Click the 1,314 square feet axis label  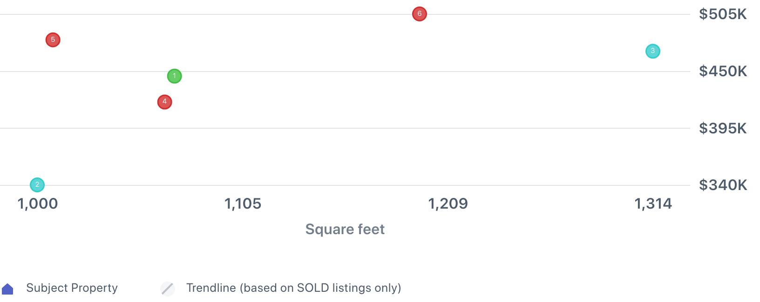[x=653, y=204]
